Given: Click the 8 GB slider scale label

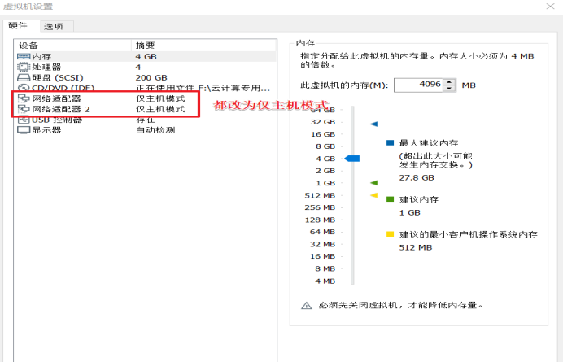Looking at the screenshot, I should (325, 146).
